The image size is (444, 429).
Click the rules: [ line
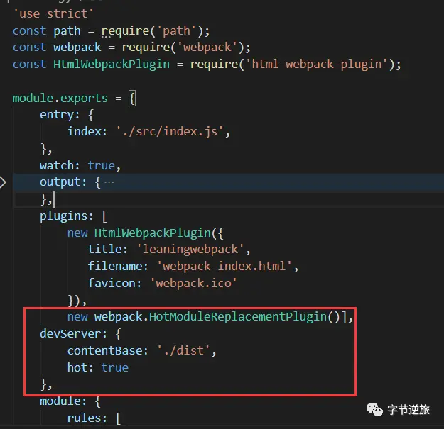point(94,418)
